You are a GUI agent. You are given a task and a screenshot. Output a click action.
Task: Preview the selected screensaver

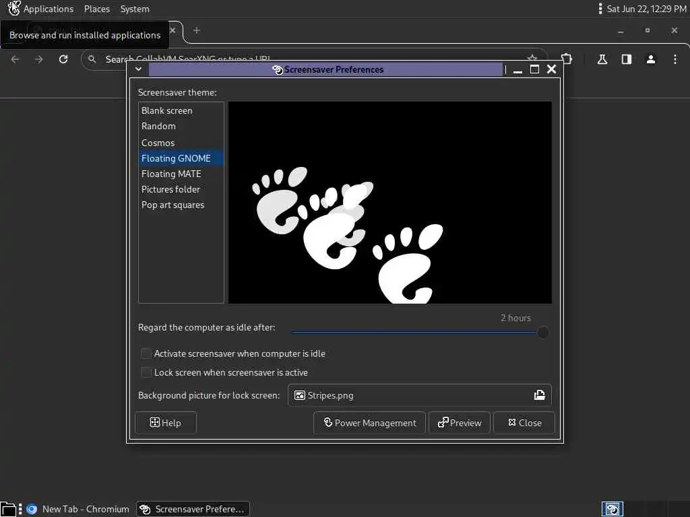click(460, 423)
